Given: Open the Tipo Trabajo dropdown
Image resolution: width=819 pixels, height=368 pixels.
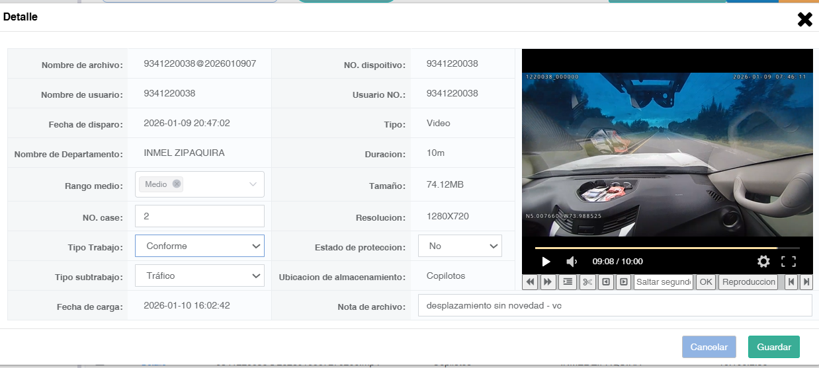Looking at the screenshot, I should point(200,246).
